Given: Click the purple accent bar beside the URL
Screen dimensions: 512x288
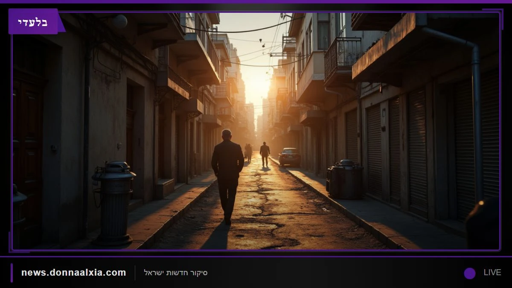Looking at the screenshot, I should [x=12, y=273].
